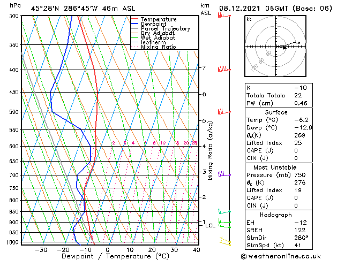Click the red Temperature line sample in legend
Screen dimensions: 337x260
(134, 19)
